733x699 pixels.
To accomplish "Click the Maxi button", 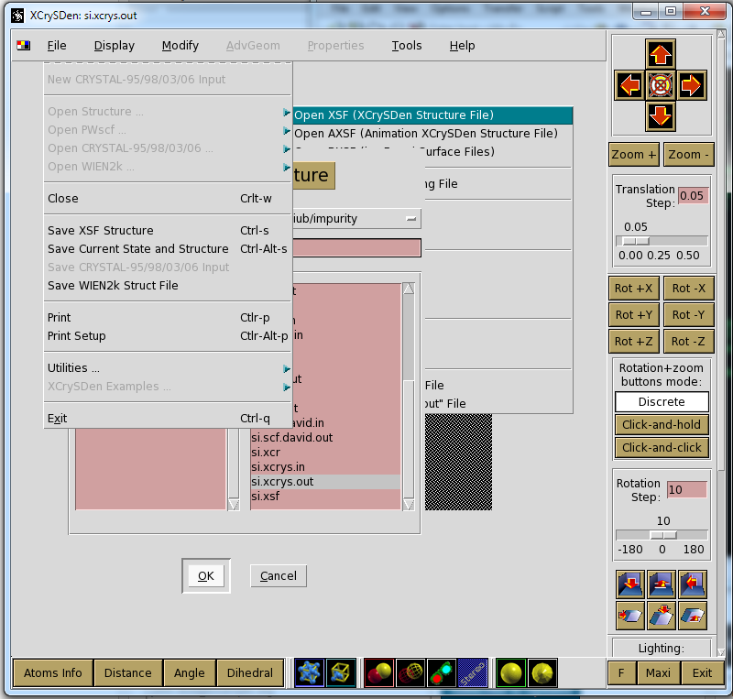I will tap(658, 672).
